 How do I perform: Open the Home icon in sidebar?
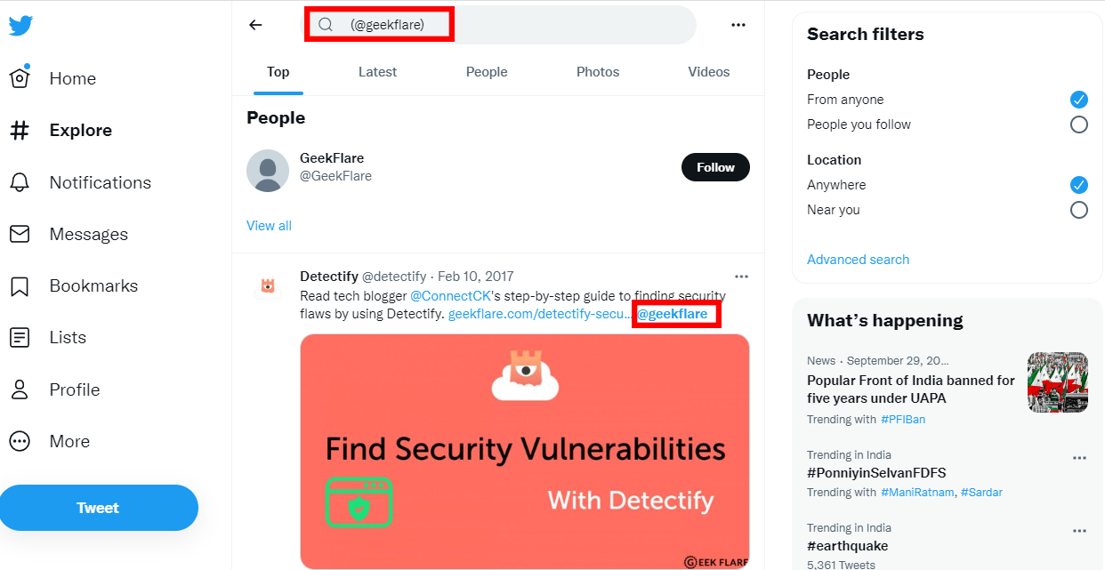(x=20, y=78)
